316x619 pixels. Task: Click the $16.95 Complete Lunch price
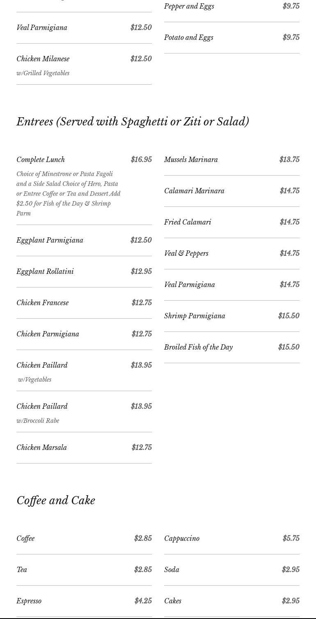coord(141,160)
